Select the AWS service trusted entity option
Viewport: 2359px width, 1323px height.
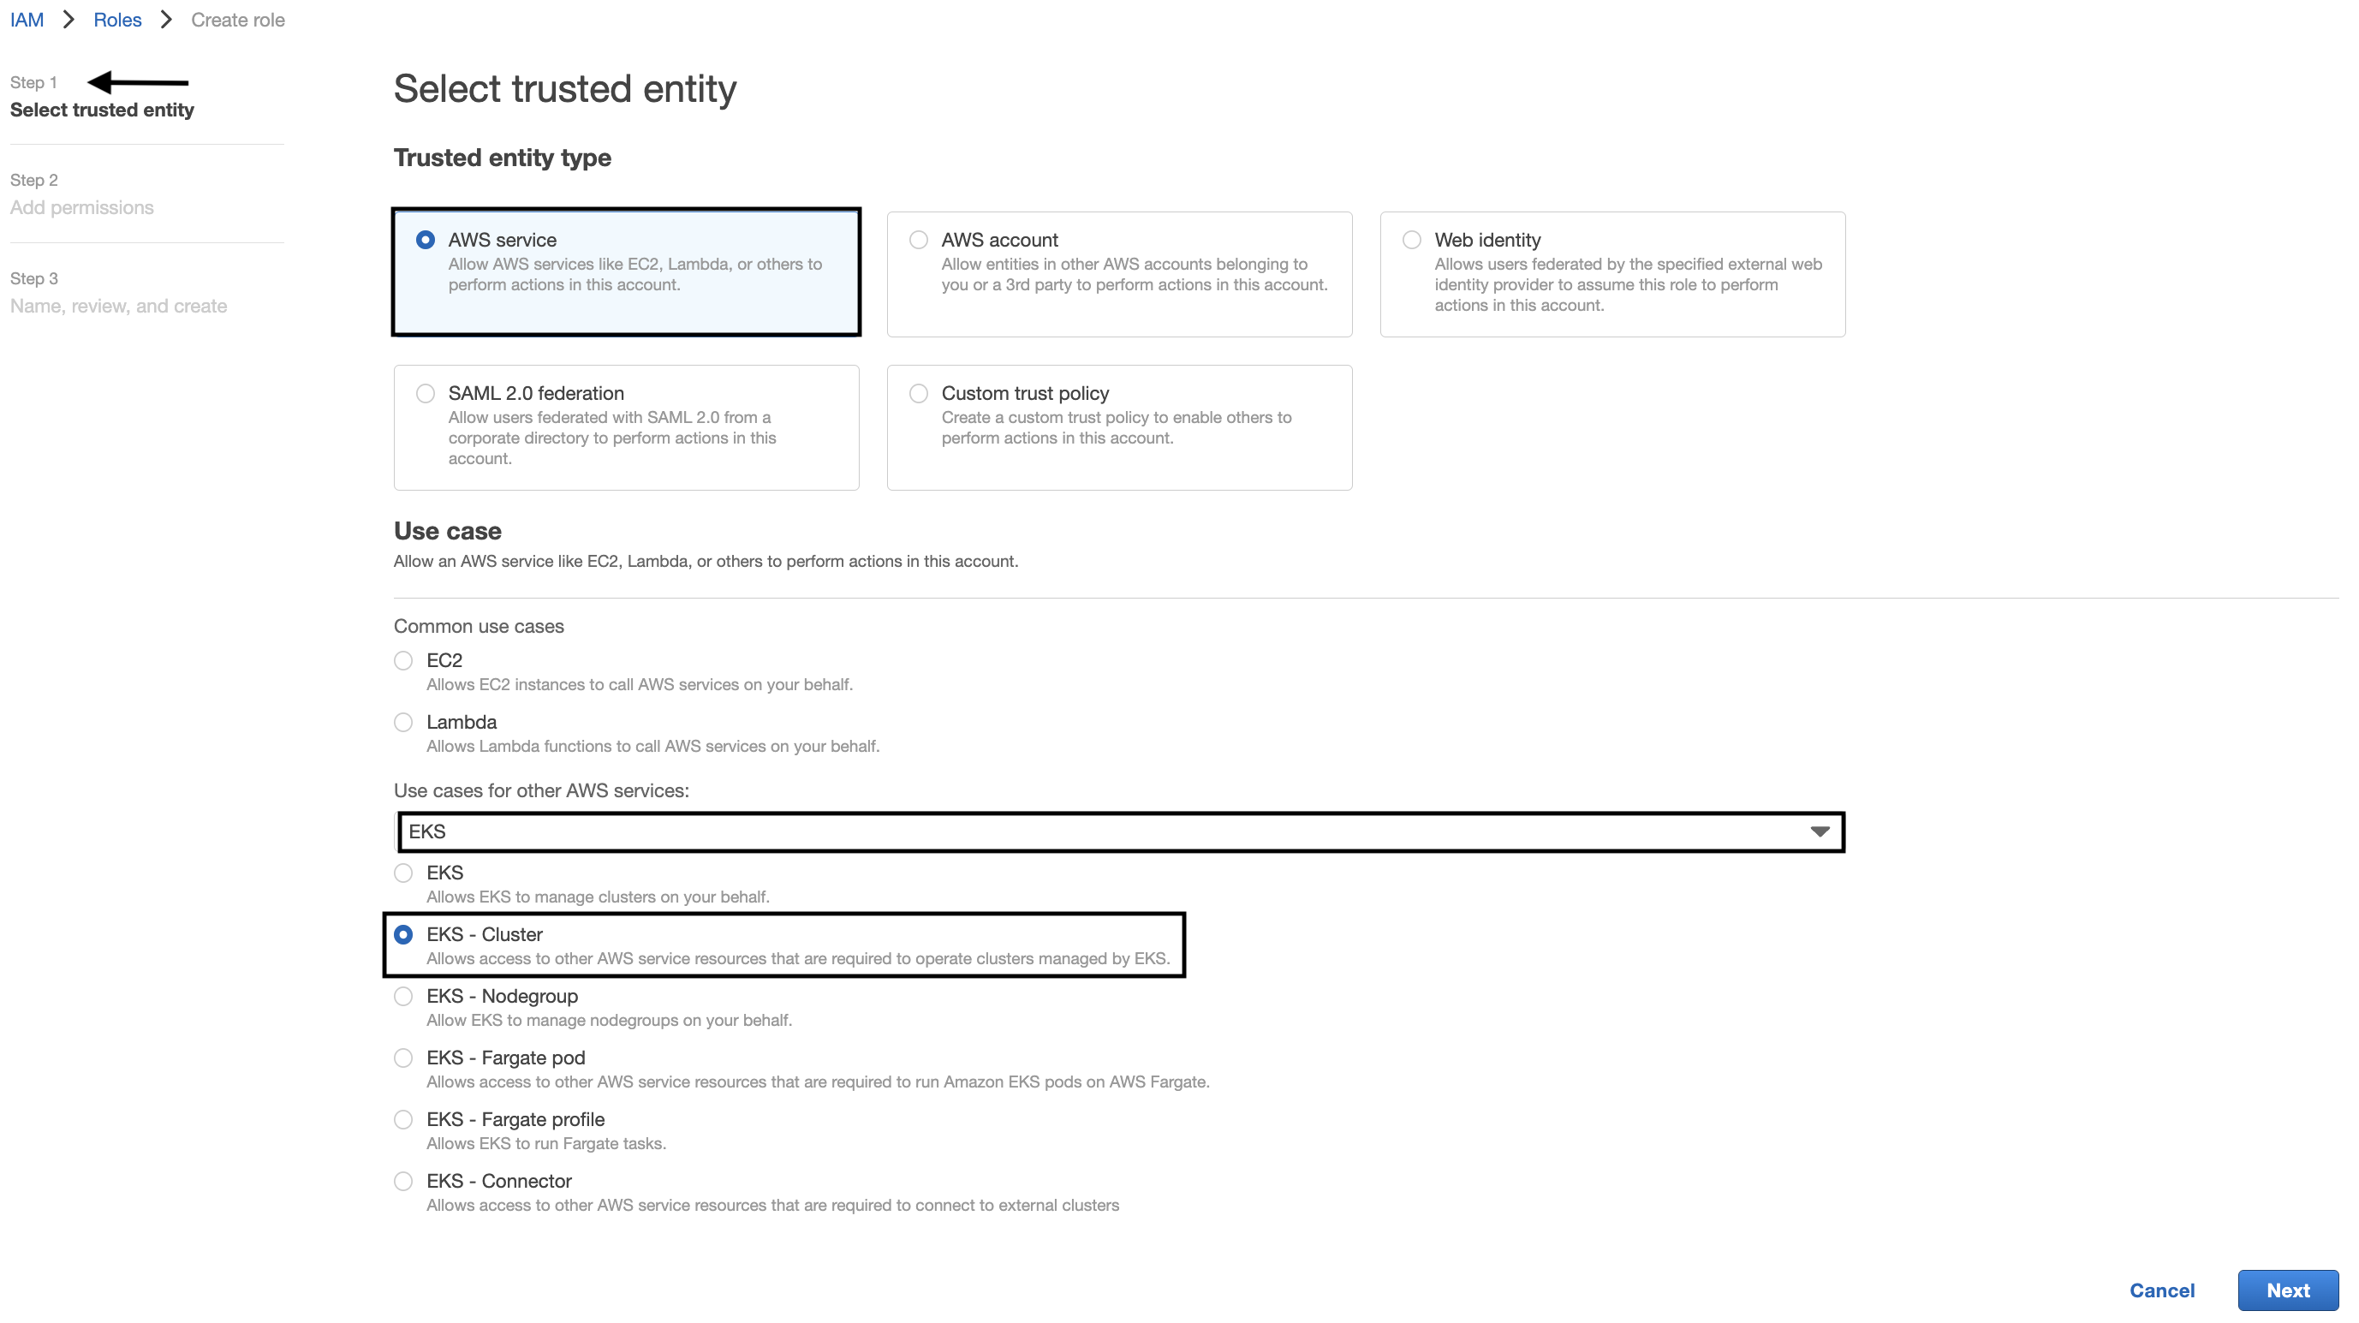425,240
